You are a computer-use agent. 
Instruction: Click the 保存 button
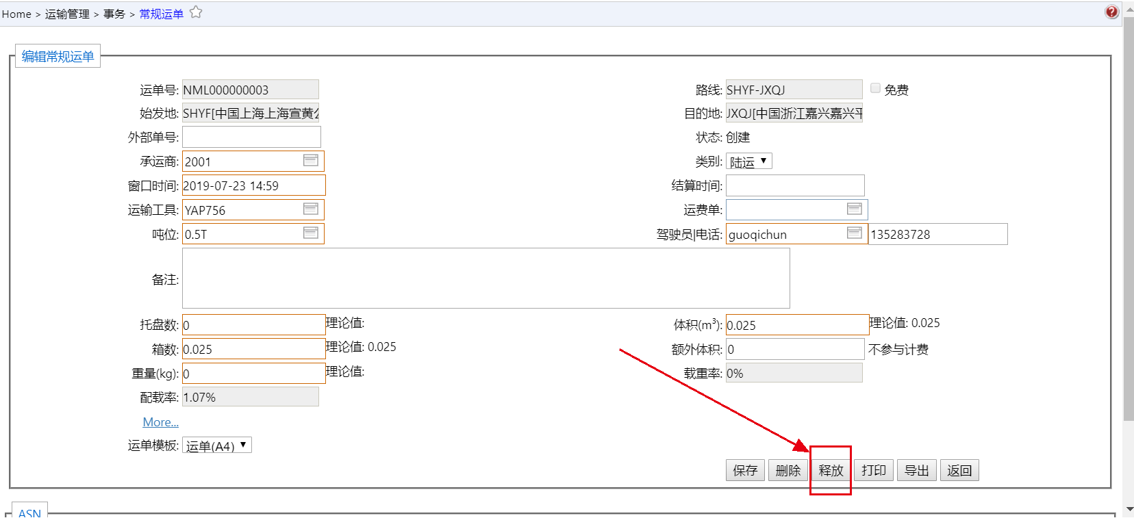[745, 470]
